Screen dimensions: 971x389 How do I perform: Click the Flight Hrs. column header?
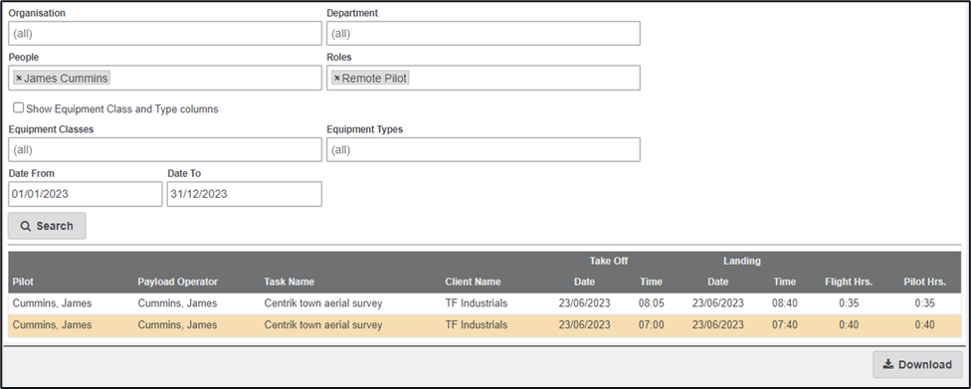849,282
